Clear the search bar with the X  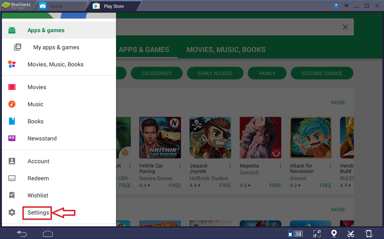point(345,27)
